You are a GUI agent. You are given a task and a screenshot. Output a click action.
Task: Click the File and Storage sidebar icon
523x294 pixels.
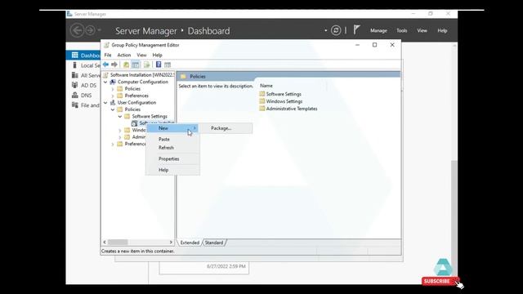tap(75, 105)
